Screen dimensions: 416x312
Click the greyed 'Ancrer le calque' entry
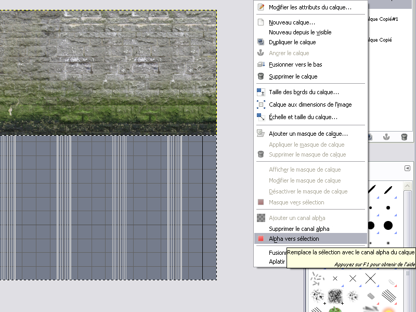click(310, 53)
